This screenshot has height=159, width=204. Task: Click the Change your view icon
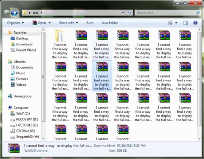(170, 23)
